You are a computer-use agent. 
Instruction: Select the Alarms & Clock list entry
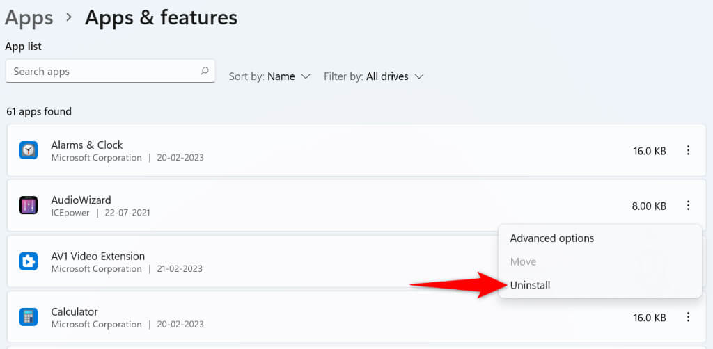86,145
